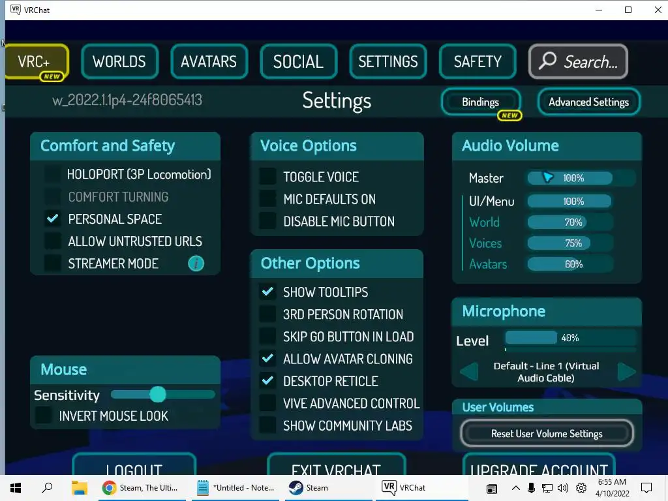Uncheck Show Tooltips checkbox
The image size is (668, 501).
(x=267, y=292)
